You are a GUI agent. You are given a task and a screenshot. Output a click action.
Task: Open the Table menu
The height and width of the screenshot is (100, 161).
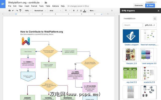(48, 6)
